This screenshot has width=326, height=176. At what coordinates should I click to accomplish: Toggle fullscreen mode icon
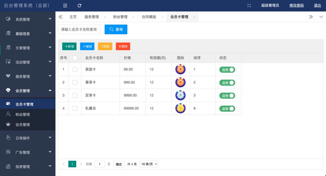(249, 5)
